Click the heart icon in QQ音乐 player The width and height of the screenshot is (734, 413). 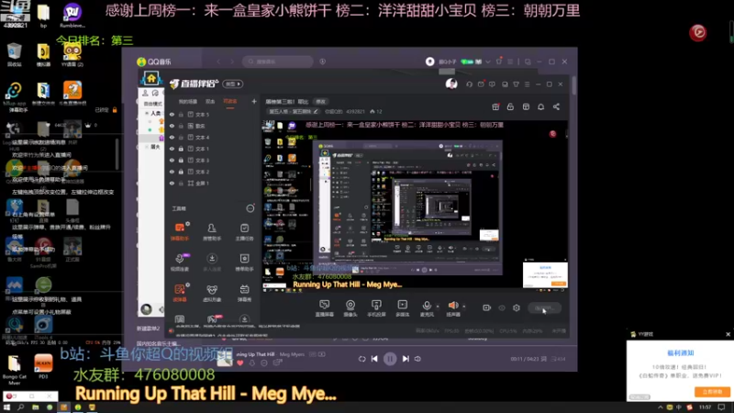(x=240, y=363)
